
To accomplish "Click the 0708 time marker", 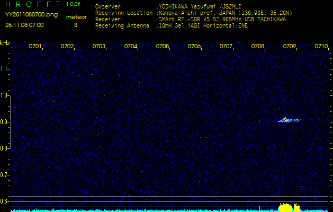I will pyautogui.click(x=258, y=46).
